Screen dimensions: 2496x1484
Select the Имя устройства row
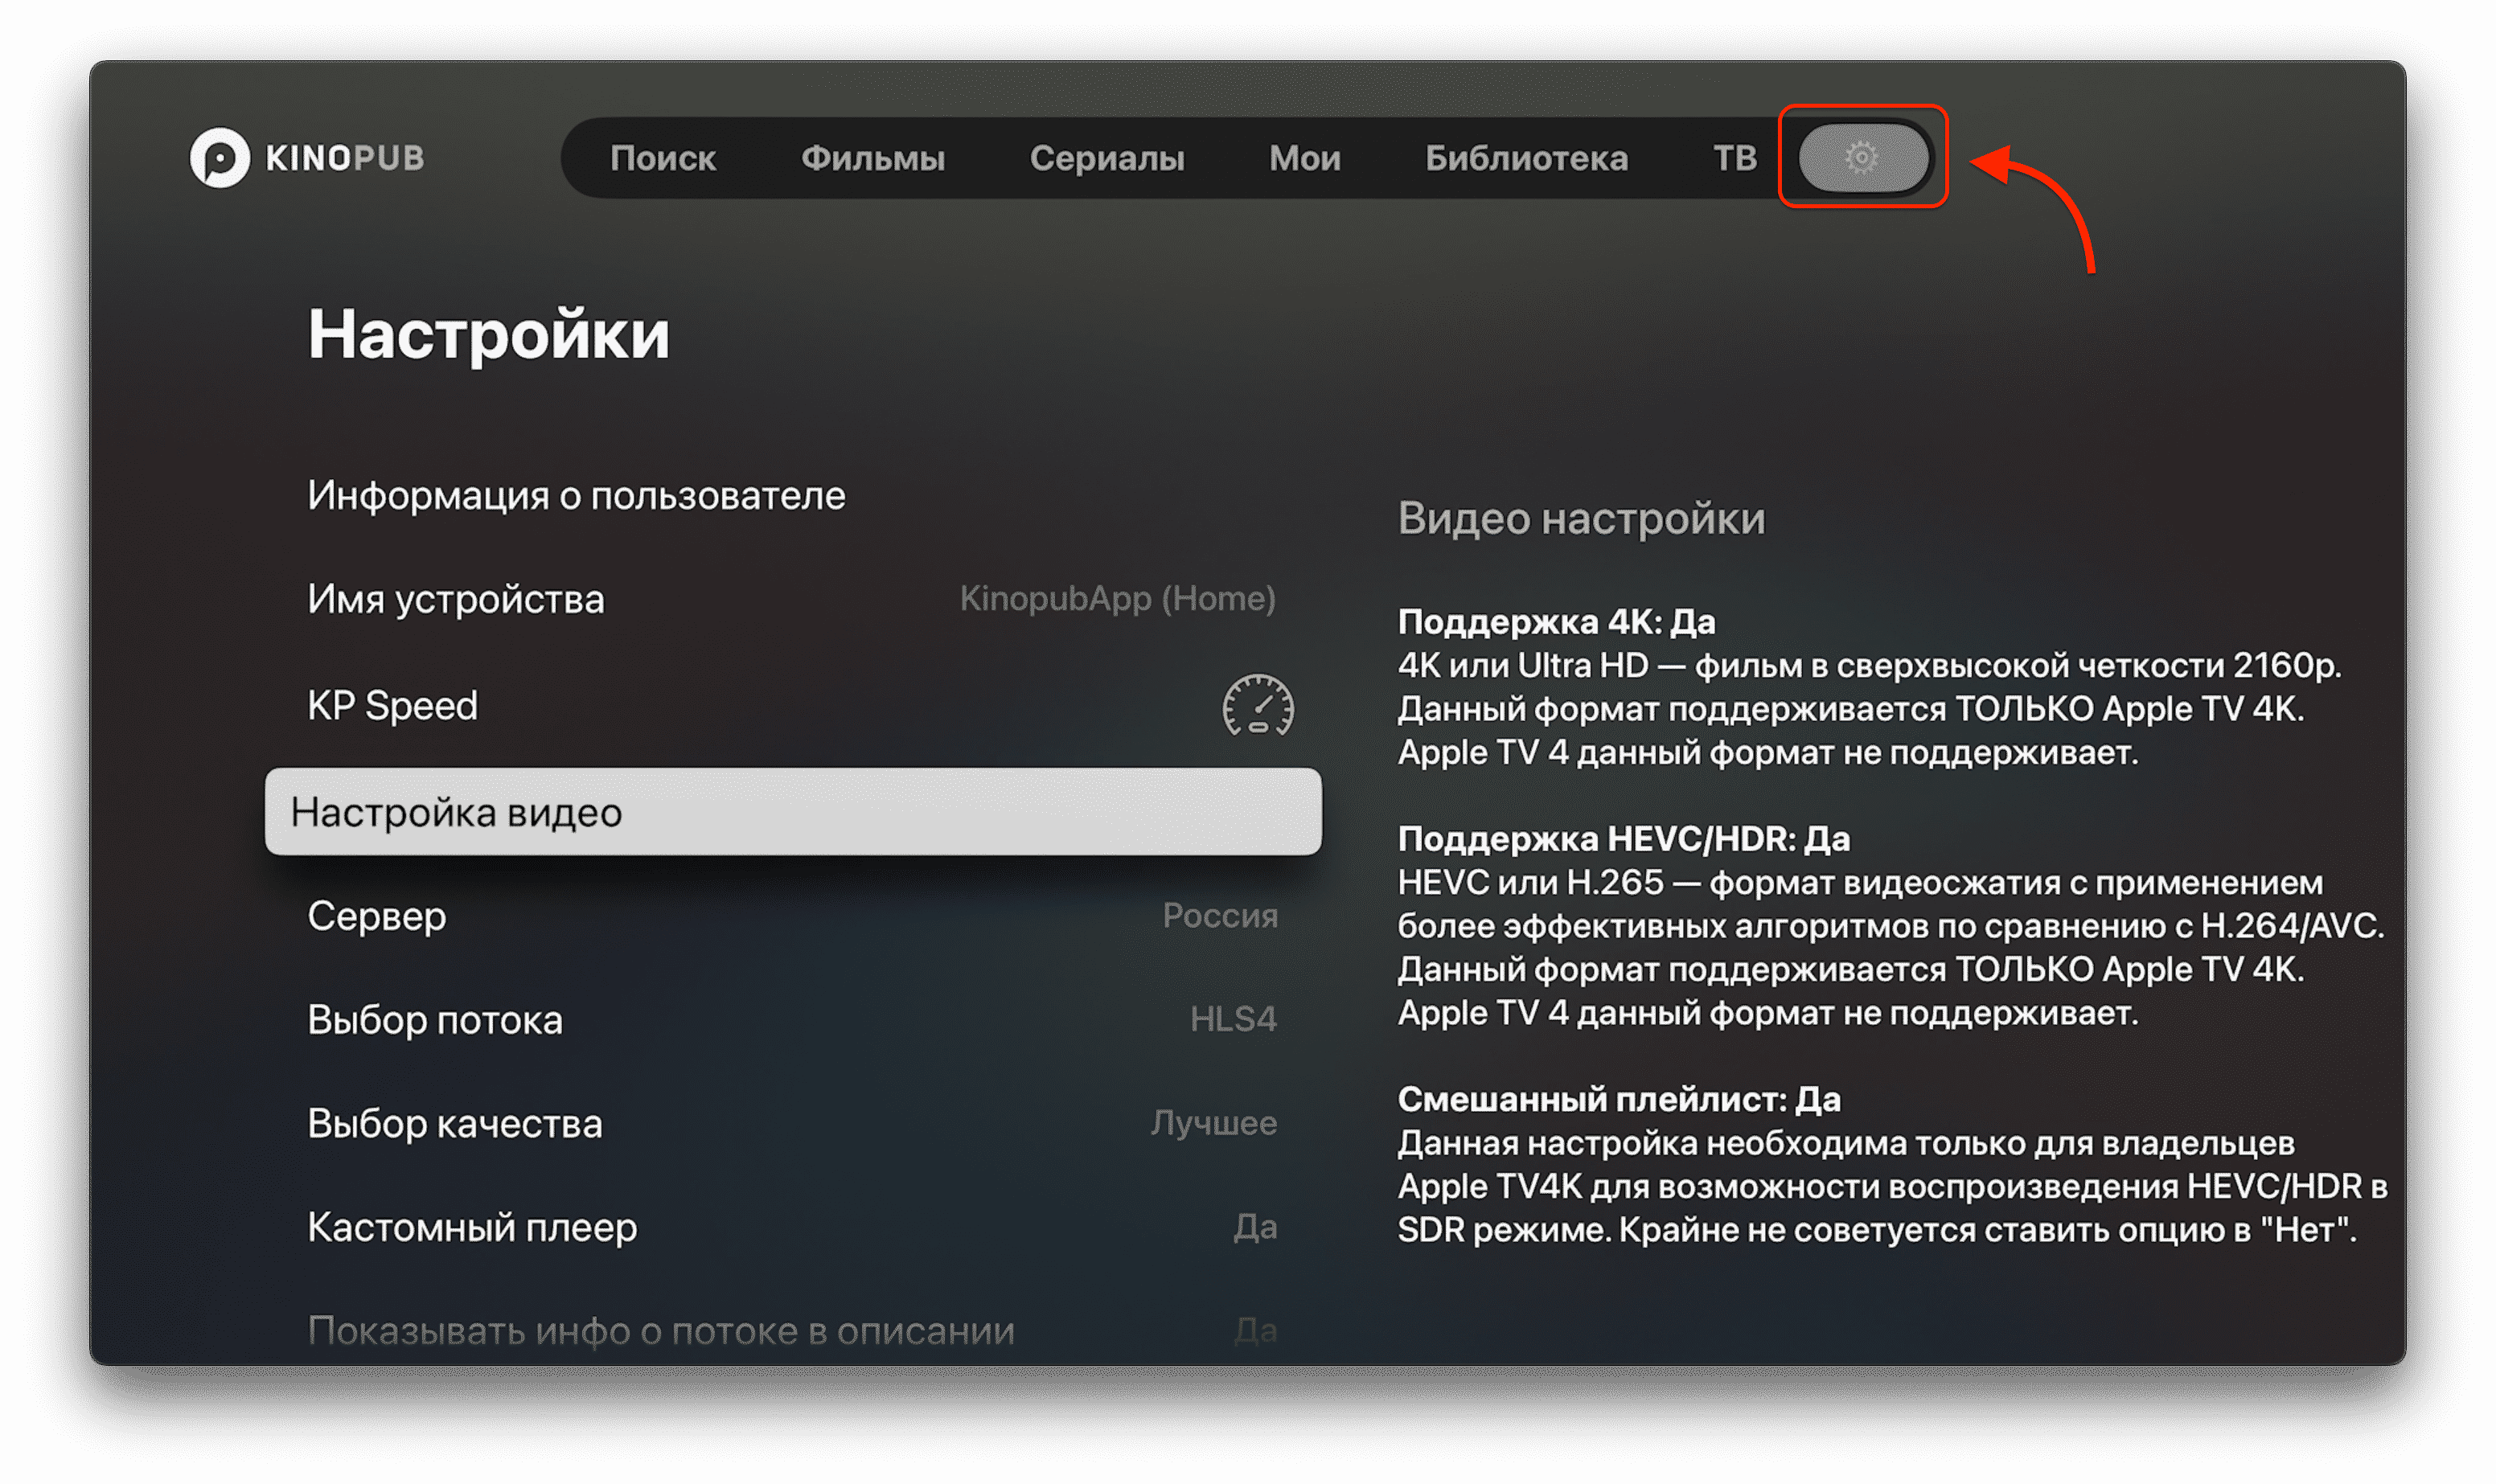click(793, 599)
